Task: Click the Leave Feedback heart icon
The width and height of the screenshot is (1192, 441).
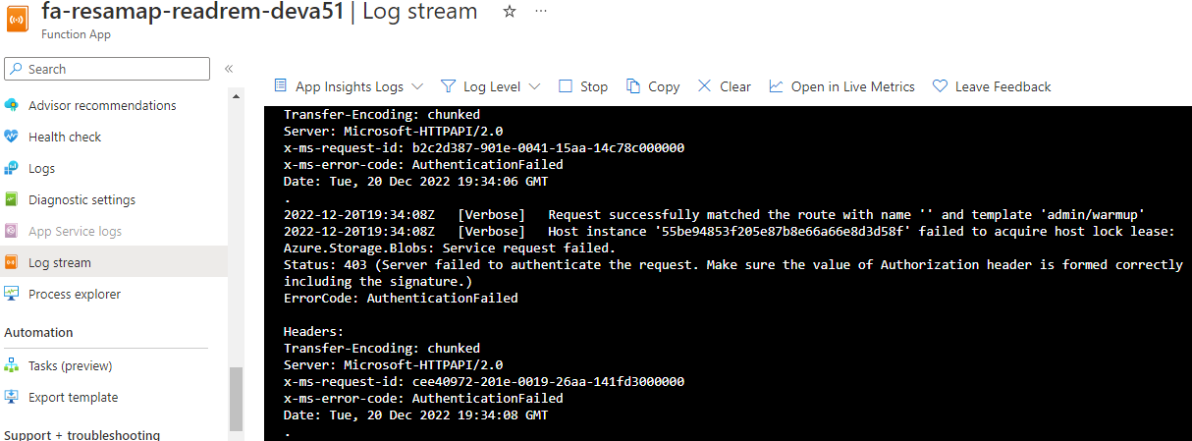Action: pyautogui.click(x=940, y=86)
